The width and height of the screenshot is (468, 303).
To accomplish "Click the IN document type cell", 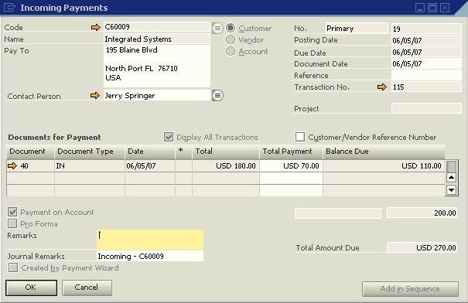I will 90,166.
